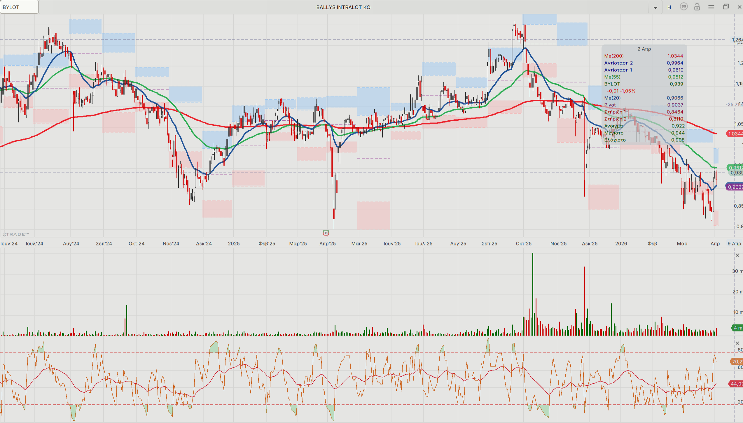The height and width of the screenshot is (423, 743).
Task: Click the green 4 m volume label
Action: click(x=737, y=328)
